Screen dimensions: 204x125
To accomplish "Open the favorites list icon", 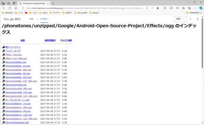I will 177,8.
